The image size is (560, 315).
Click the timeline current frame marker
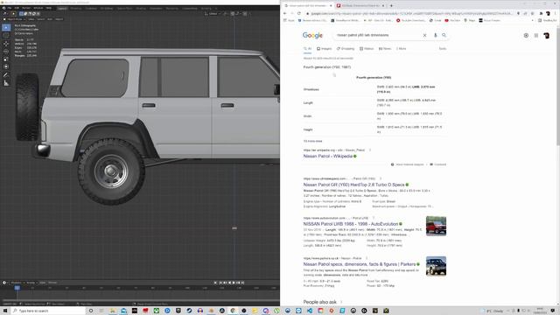click(x=17, y=288)
